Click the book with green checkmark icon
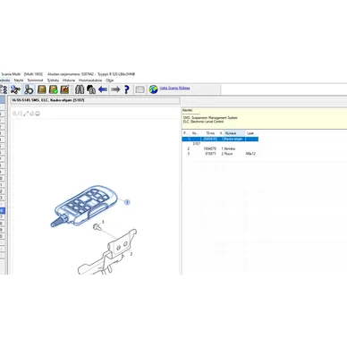The width and height of the screenshot is (347, 347). coord(54,89)
